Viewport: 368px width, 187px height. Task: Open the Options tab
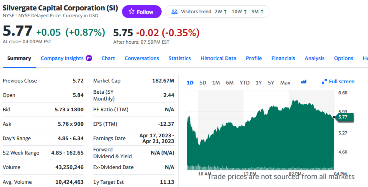pos(344,58)
